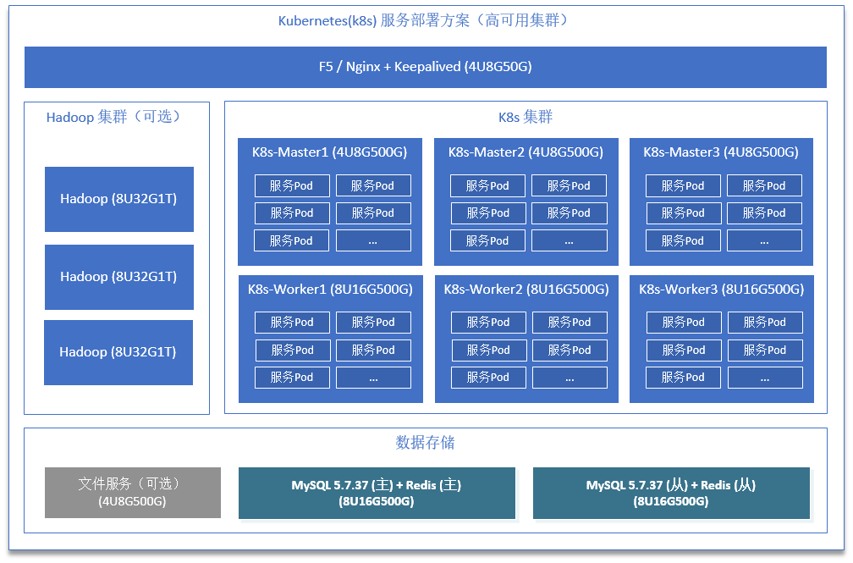Click the K8s-Worker1 (8U16G500G) label
The image size is (853, 563).
pyautogui.click(x=330, y=290)
